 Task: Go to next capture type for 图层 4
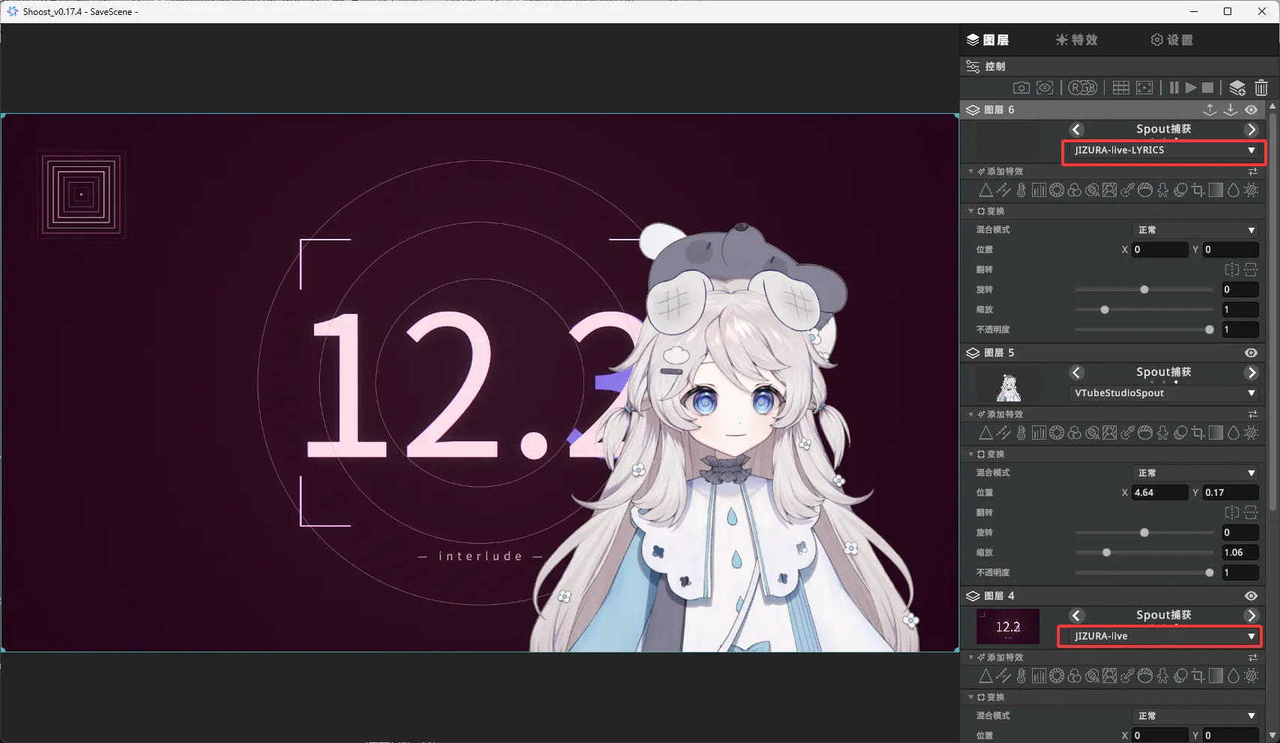1252,616
